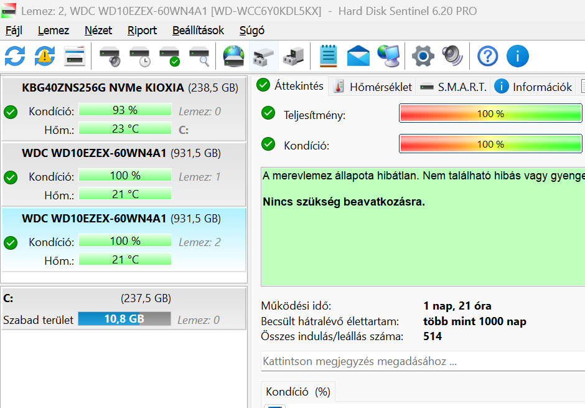Switch to the Információk tab
The image size is (585, 408).
click(x=533, y=87)
